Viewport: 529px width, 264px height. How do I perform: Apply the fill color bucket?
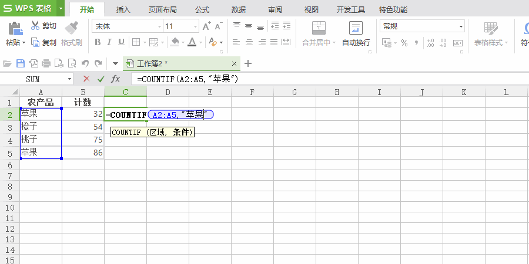point(175,42)
